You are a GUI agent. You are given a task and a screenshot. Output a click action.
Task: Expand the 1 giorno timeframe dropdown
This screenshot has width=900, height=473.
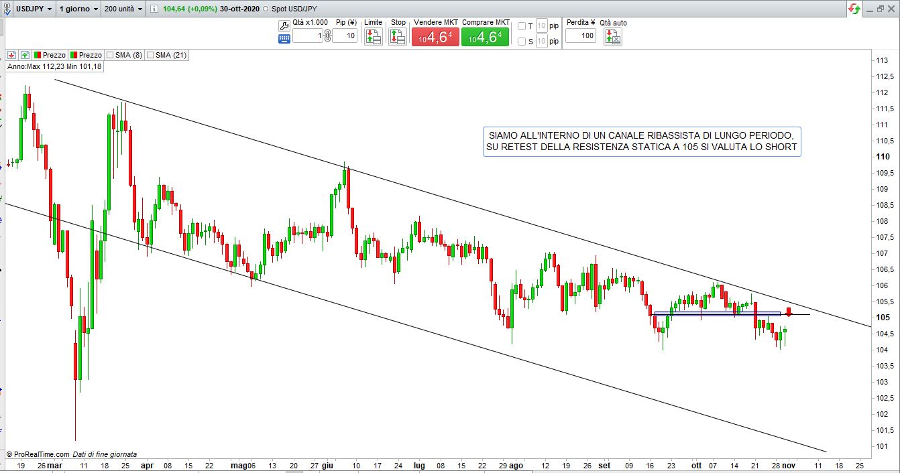[79, 9]
